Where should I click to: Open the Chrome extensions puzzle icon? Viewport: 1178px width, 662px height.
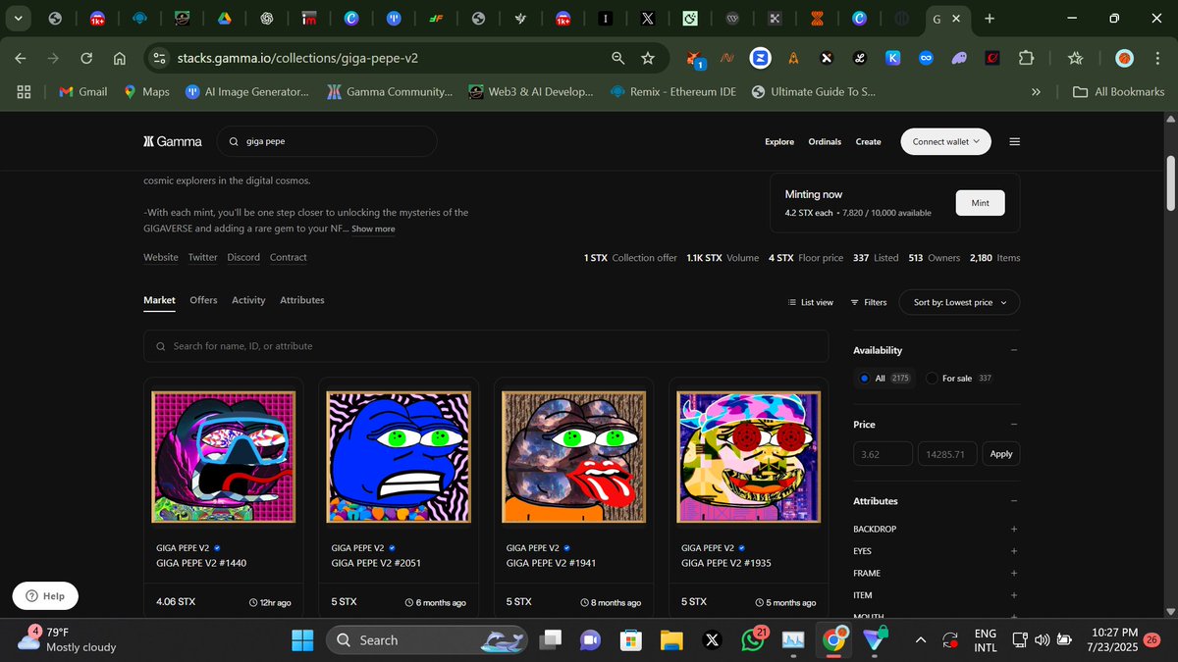tap(1026, 59)
